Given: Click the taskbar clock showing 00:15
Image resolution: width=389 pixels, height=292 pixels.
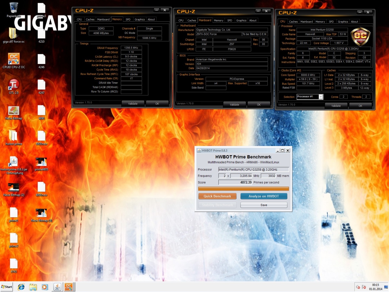Looking at the screenshot, I should [x=375, y=287].
